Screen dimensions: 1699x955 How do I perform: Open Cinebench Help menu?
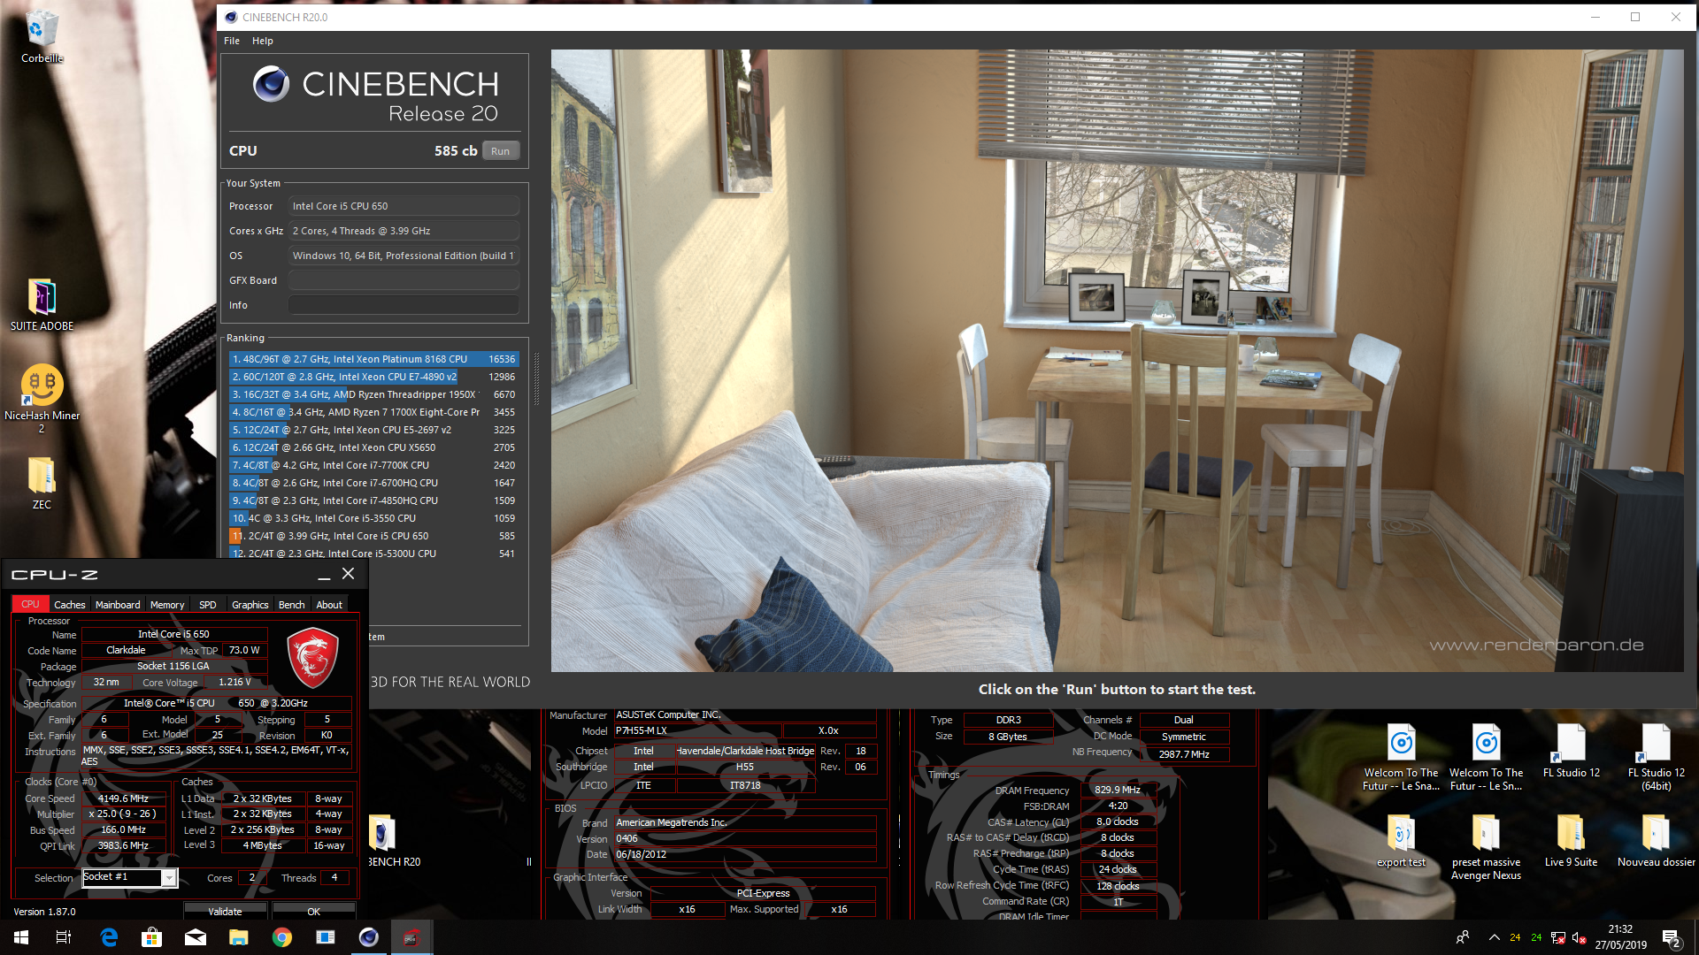[x=262, y=41]
